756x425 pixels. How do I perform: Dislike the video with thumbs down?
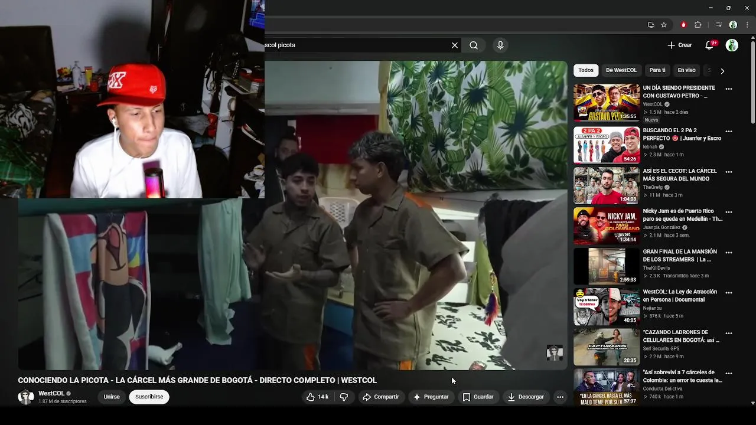click(344, 397)
